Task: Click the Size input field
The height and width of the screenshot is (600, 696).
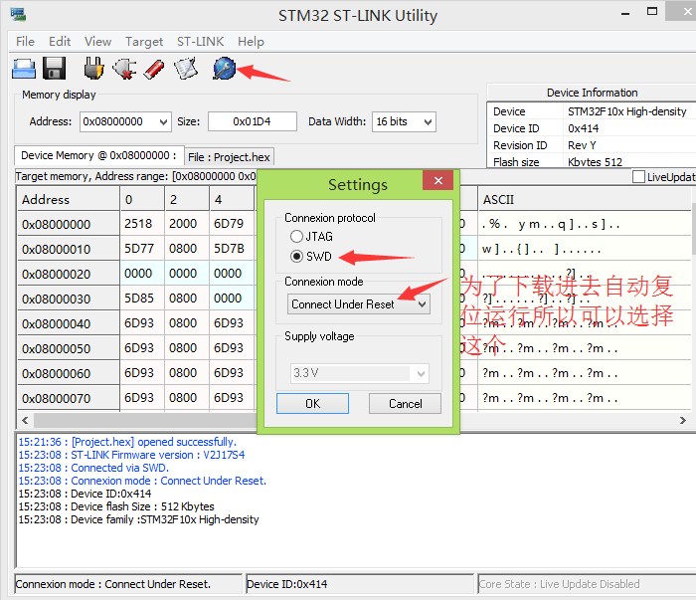Action: (252, 121)
